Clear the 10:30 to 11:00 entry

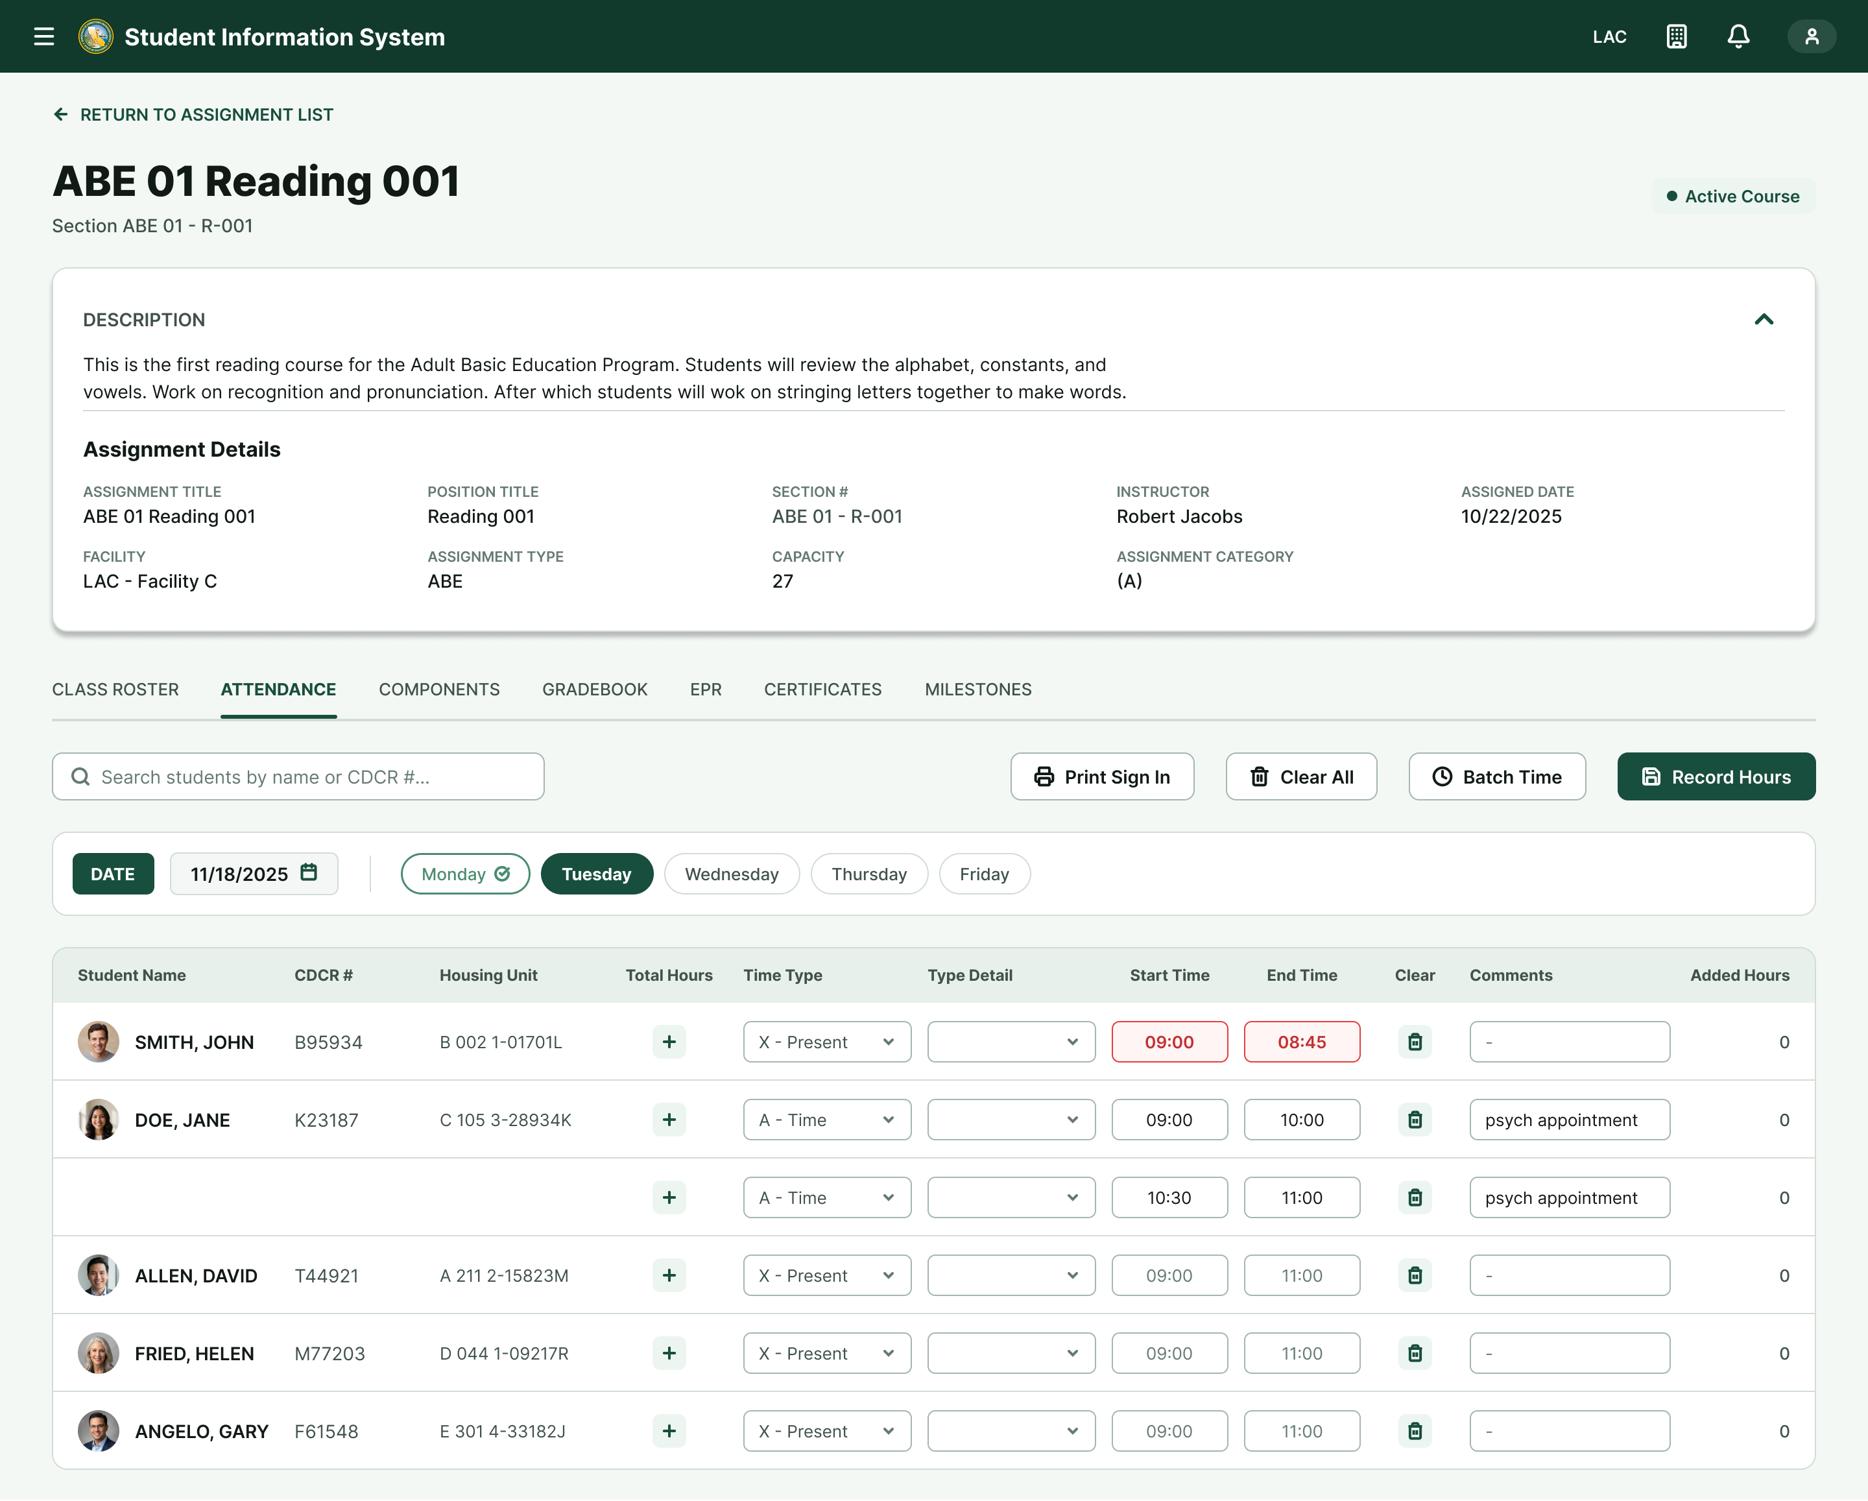(x=1415, y=1197)
